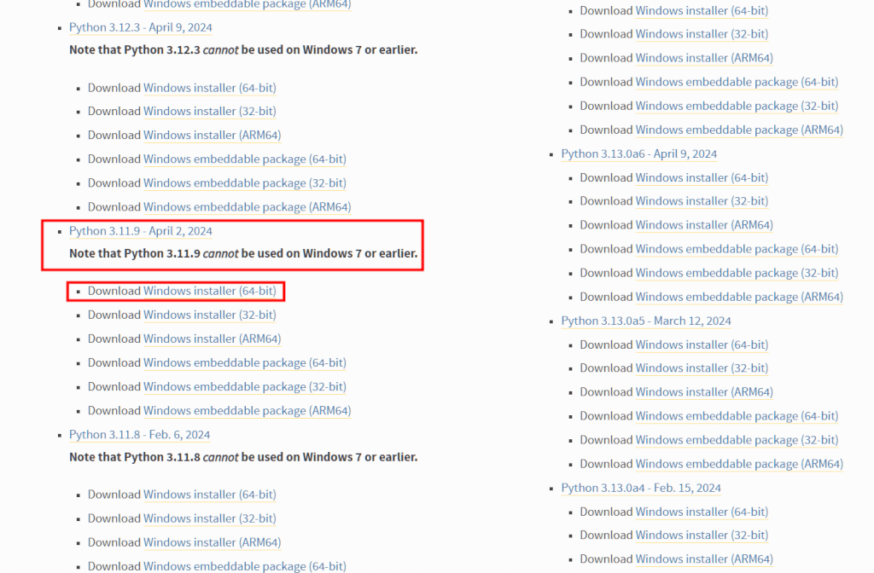
Task: Open the Python 3.12.3 release link
Action: click(141, 27)
